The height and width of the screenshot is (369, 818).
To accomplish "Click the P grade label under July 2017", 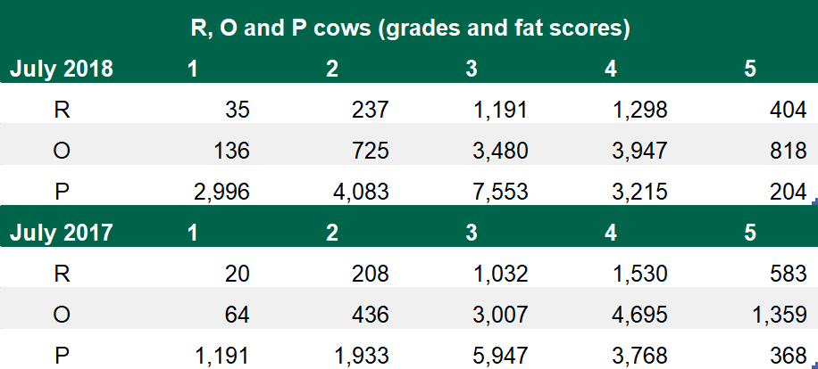I will click(62, 356).
